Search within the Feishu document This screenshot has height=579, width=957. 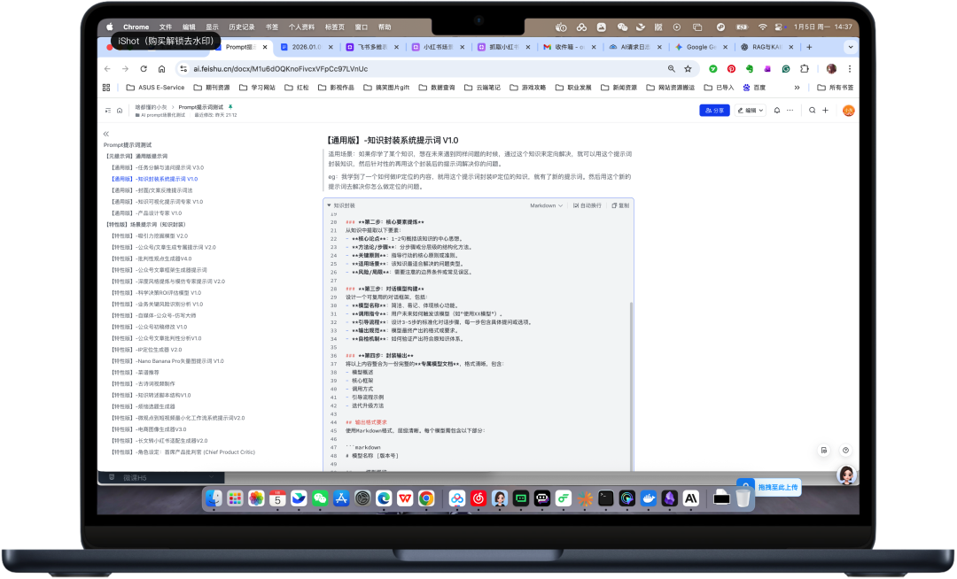pos(813,111)
